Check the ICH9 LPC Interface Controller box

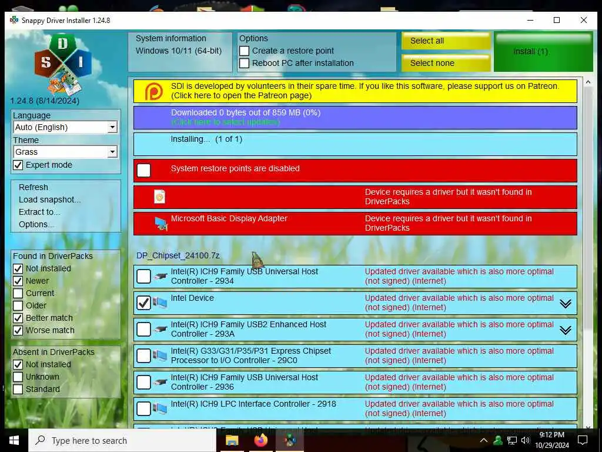pos(143,408)
